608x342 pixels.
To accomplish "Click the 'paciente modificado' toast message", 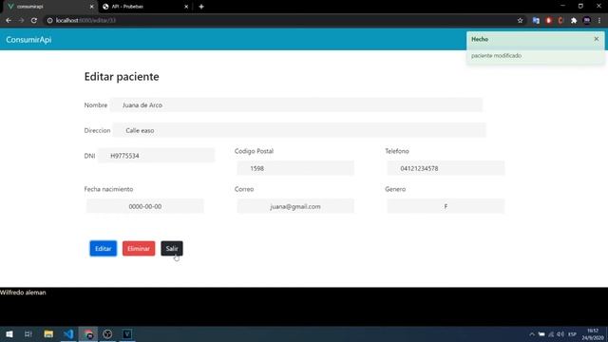I will click(x=496, y=56).
